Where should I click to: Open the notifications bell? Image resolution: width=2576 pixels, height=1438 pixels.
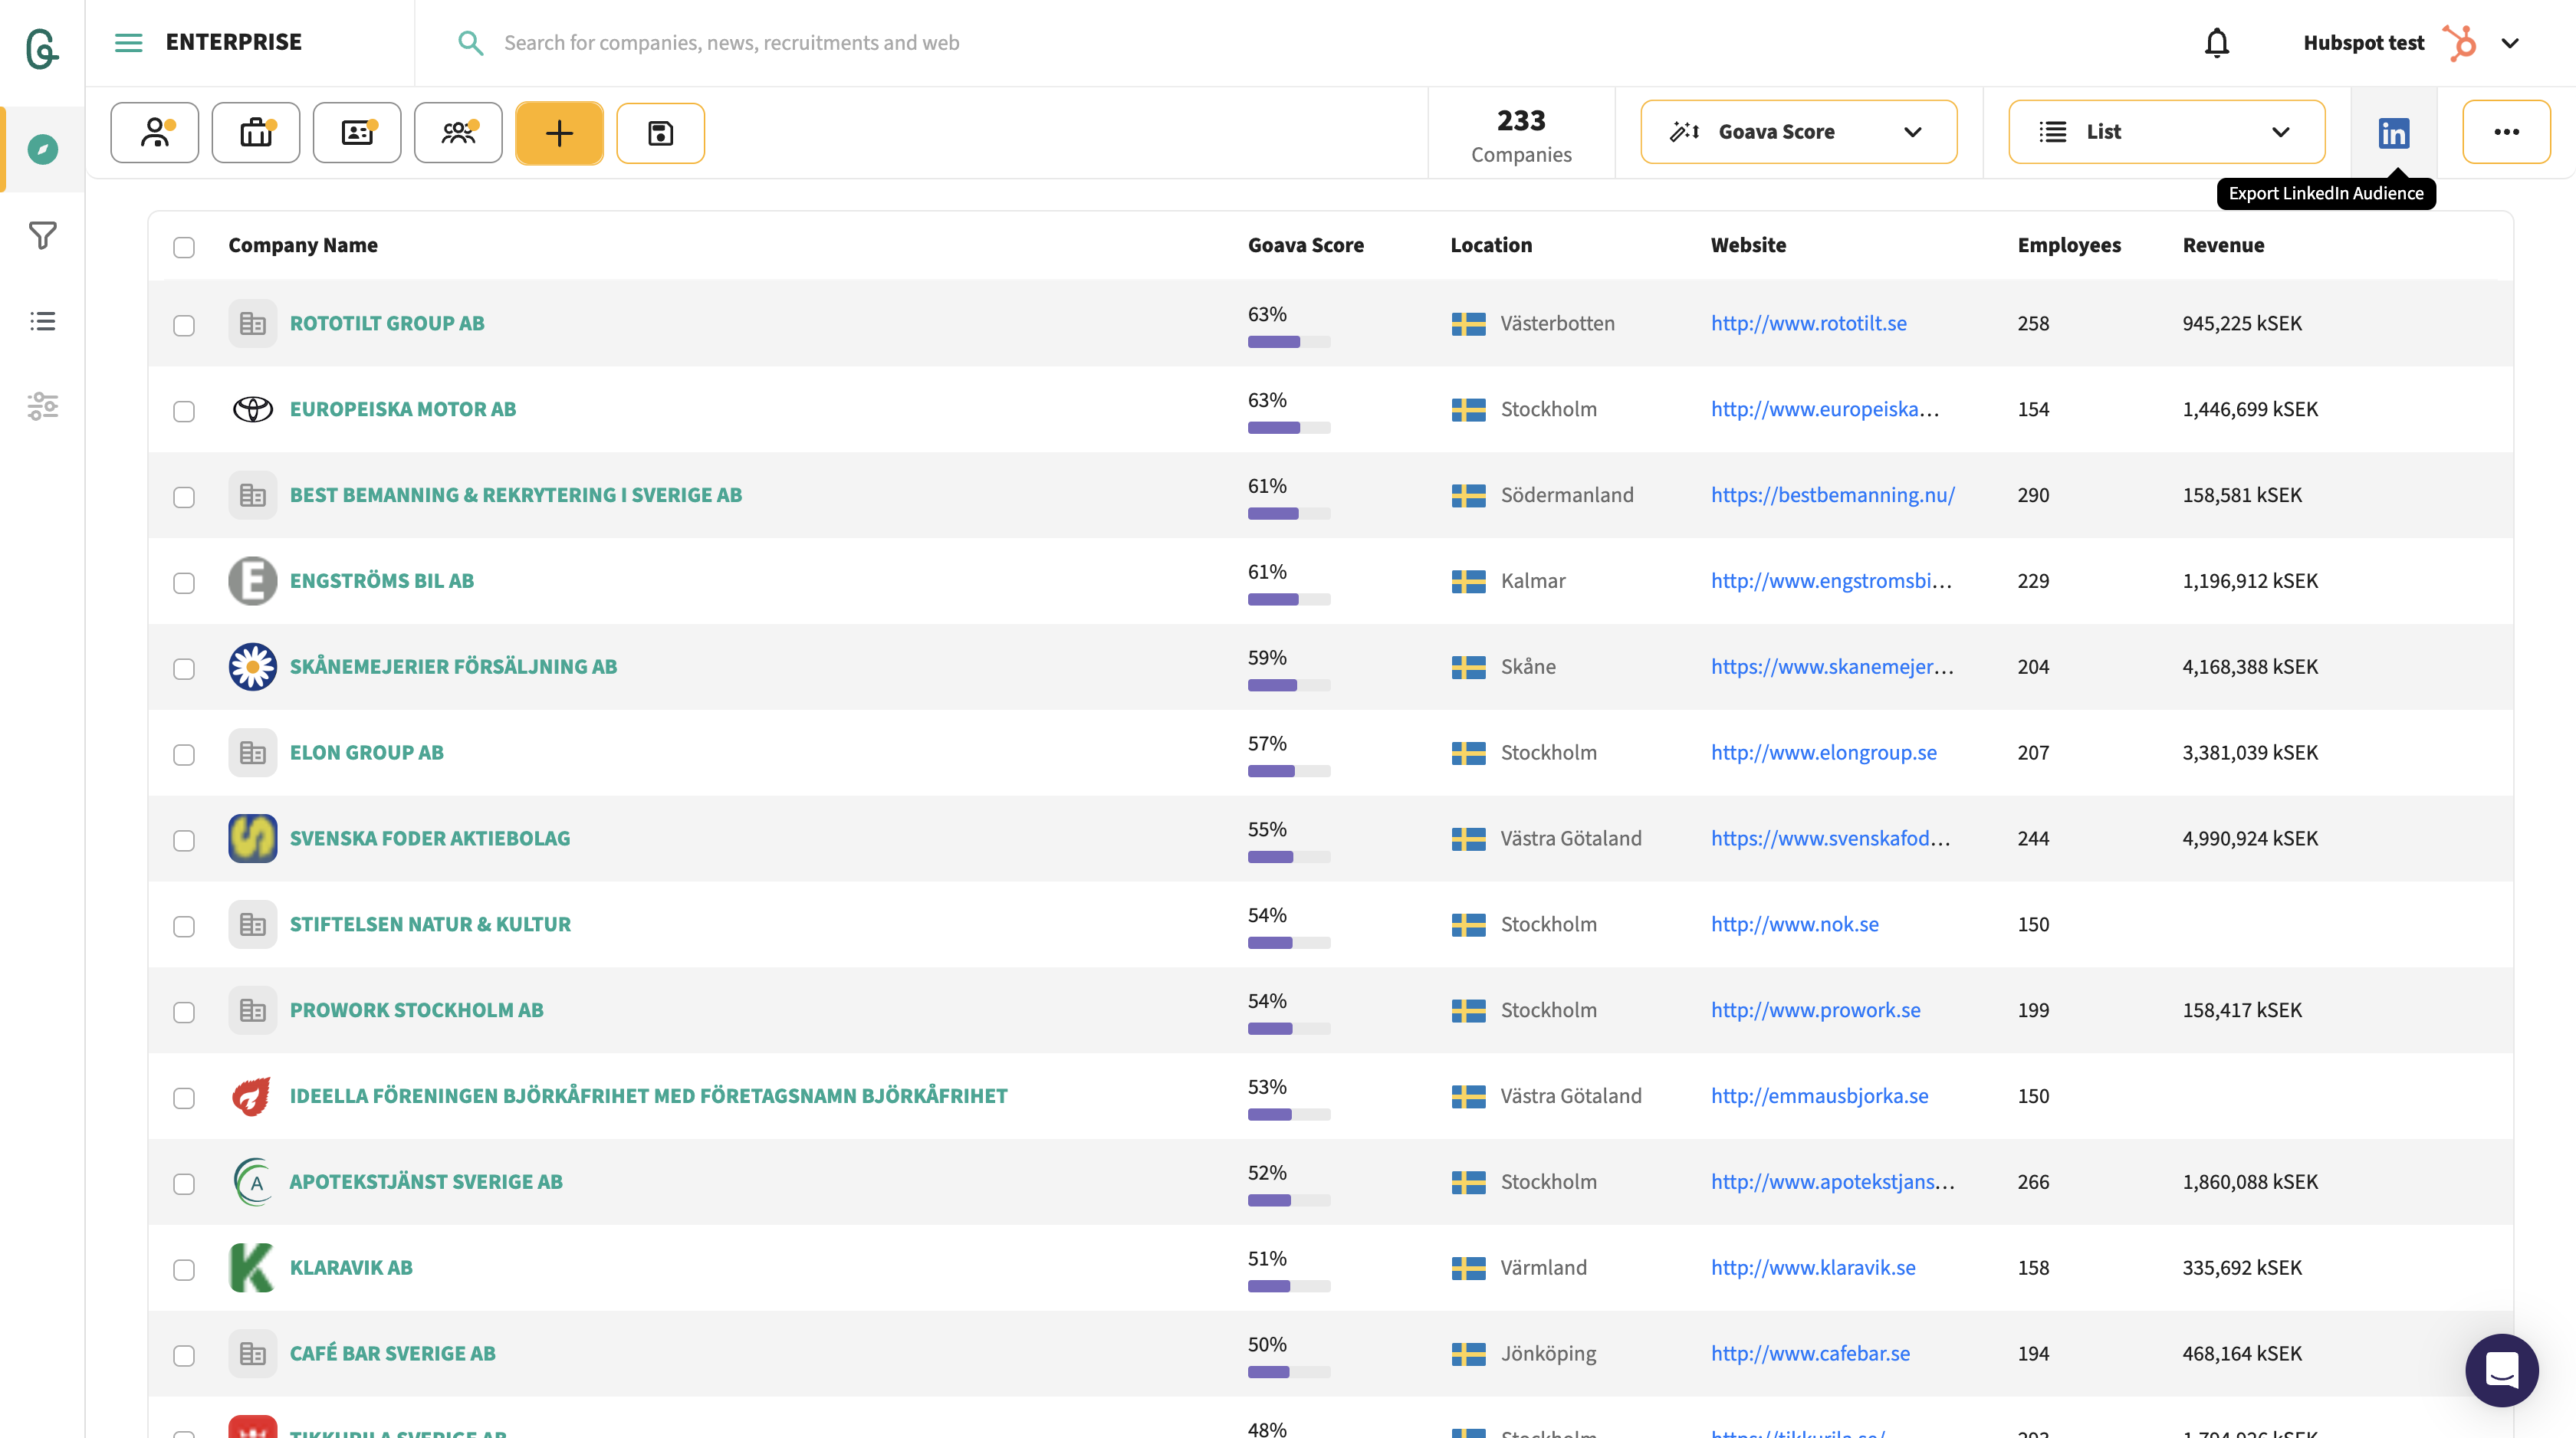coord(2217,43)
